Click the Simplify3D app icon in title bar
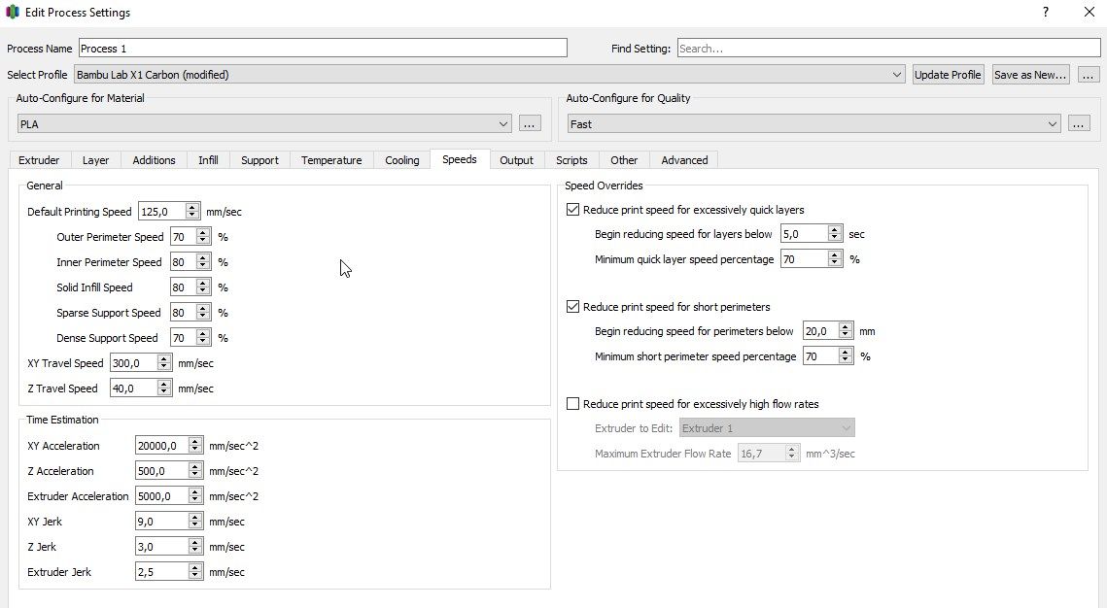 (x=12, y=13)
